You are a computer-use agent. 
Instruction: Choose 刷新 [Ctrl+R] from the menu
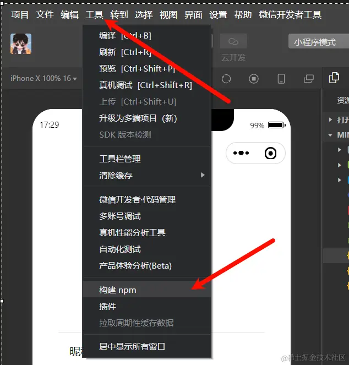click(x=146, y=52)
